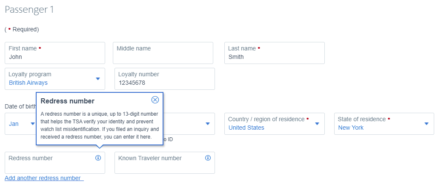Click the Loyalty number field
This screenshot has width=441, height=189.
pyautogui.click(x=164, y=79)
